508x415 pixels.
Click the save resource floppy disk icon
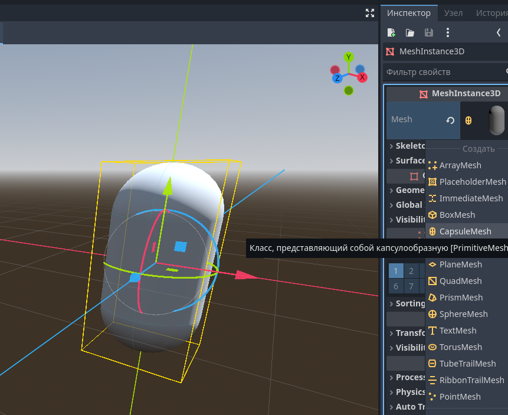pyautogui.click(x=429, y=32)
